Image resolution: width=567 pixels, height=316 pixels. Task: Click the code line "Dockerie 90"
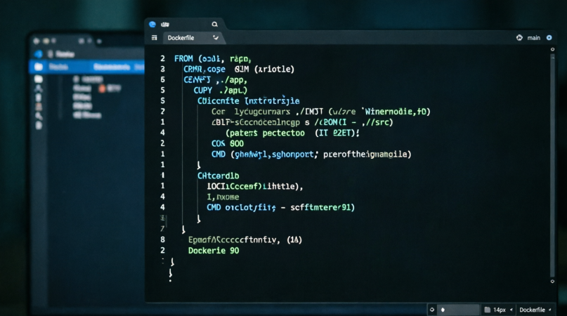click(x=214, y=251)
